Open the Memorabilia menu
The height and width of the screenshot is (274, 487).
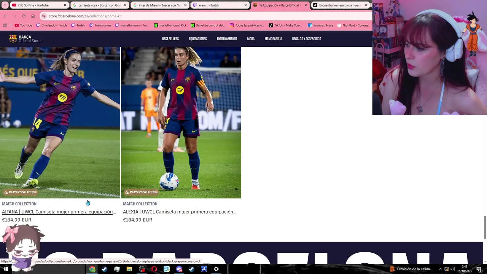273,39
